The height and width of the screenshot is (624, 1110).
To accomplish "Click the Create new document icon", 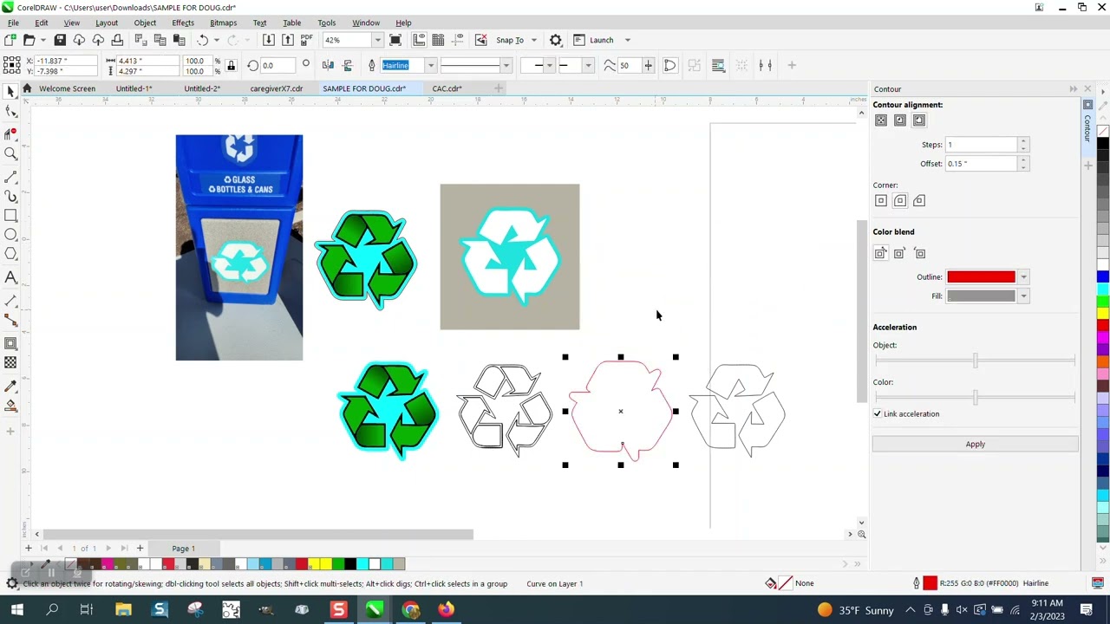I will [10, 40].
